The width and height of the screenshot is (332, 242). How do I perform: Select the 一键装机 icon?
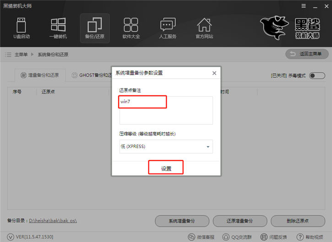coord(58,27)
